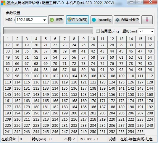Click the 本机IP value 192.168.2.3
This screenshot has height=143, width=158.
tap(88, 139)
